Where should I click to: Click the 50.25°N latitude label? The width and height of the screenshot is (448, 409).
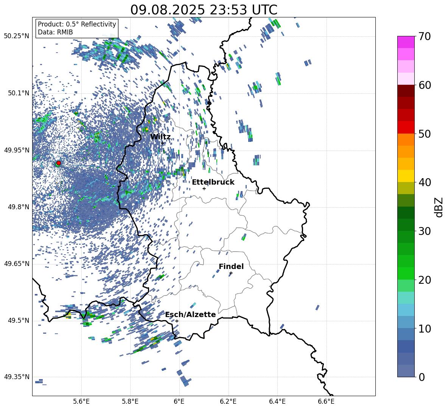(x=17, y=36)
